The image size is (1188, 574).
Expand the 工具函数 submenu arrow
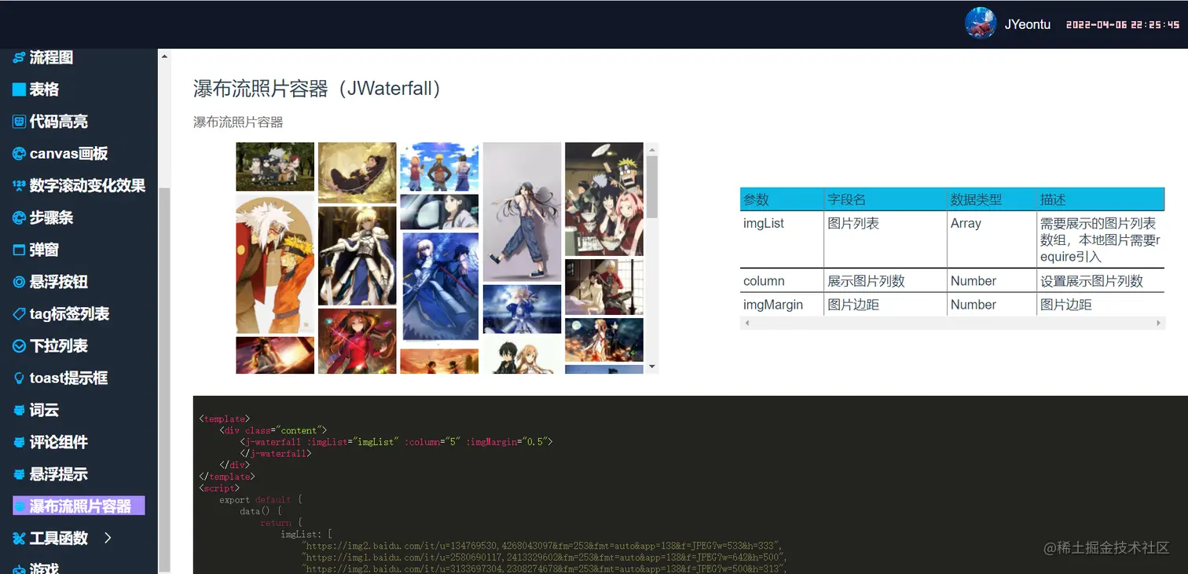point(108,538)
